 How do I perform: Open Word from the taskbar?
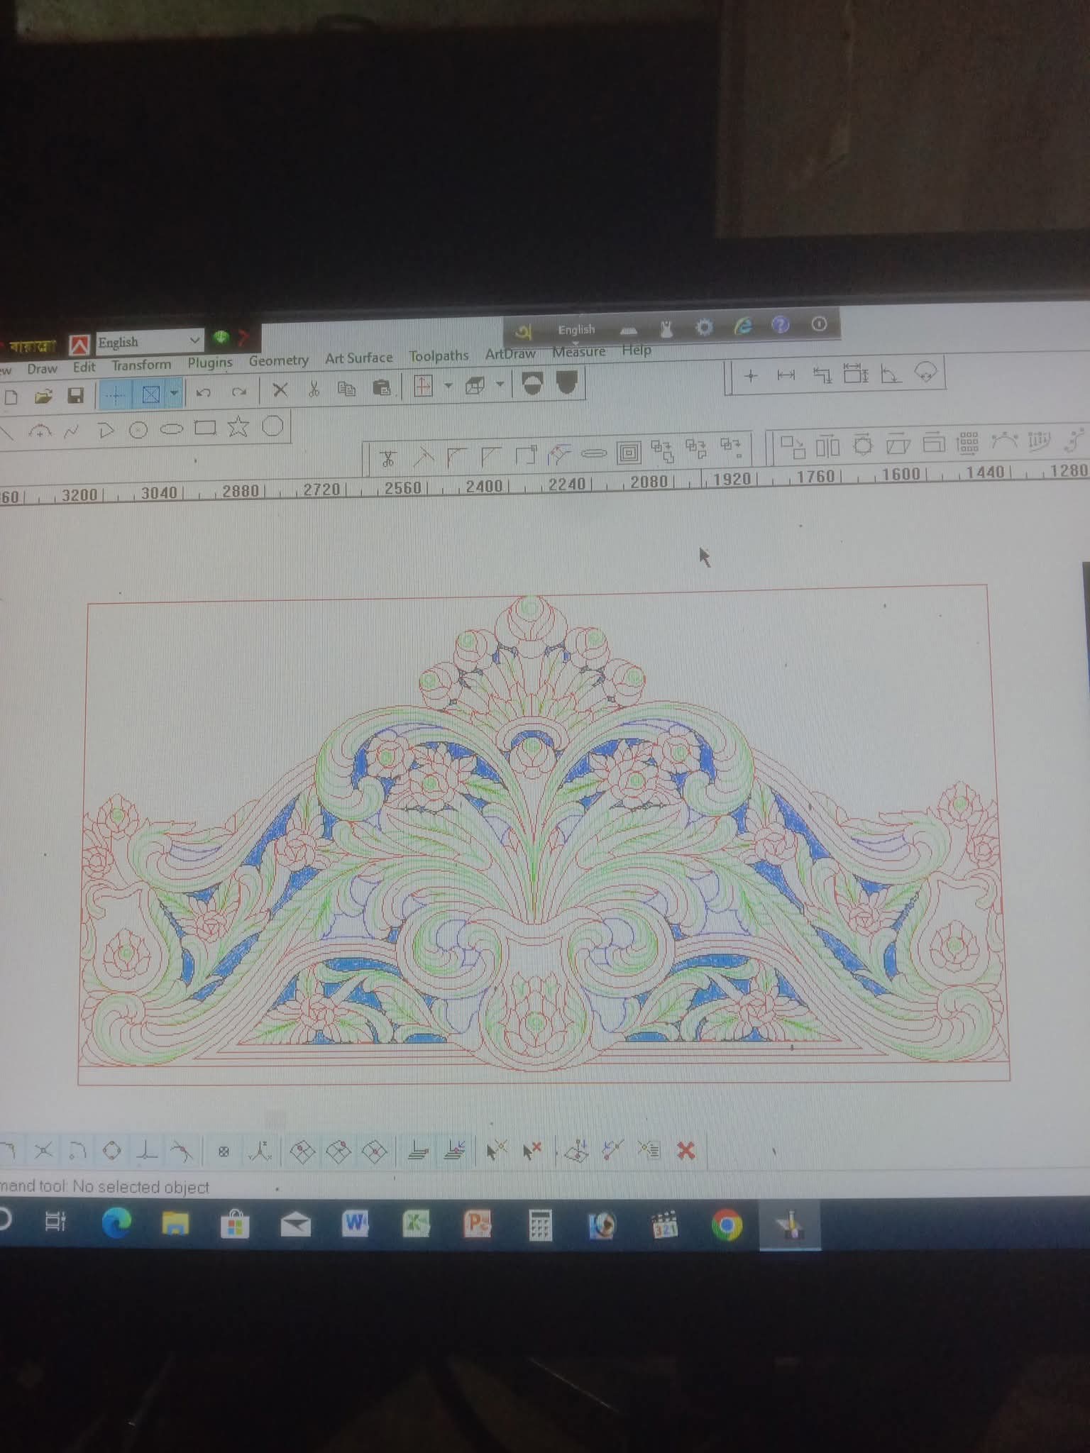point(355,1224)
